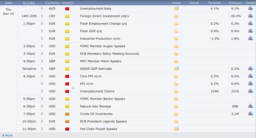Screen dimensions: 256x138
Task: Toggle sound alert for Flash GDP q/q
Action: (42, 31)
